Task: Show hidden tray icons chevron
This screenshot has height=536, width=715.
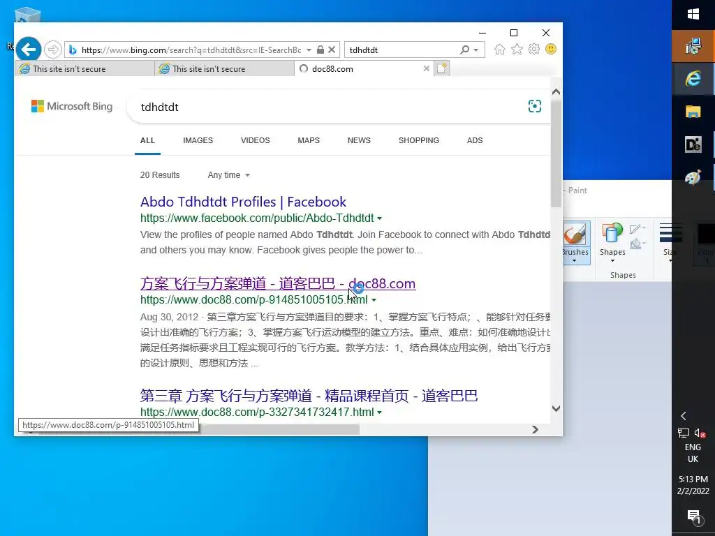Action: (x=684, y=416)
